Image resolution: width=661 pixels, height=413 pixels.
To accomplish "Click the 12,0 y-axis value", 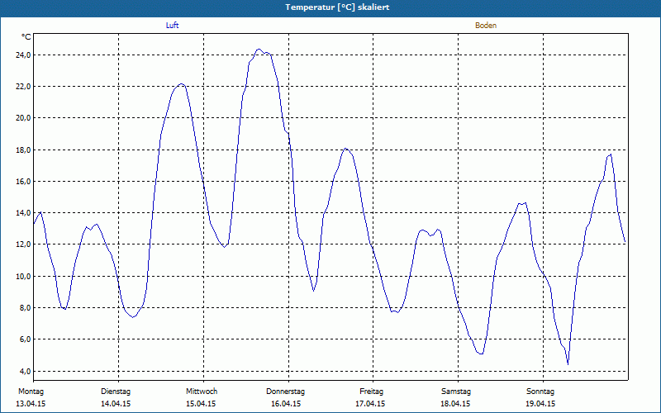I will pyautogui.click(x=24, y=244).
